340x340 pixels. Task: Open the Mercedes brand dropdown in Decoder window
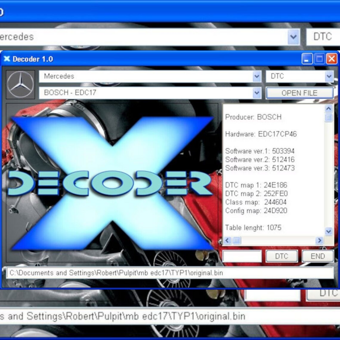[x=257, y=76]
